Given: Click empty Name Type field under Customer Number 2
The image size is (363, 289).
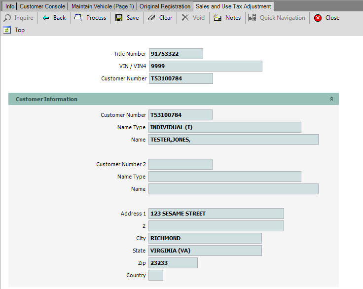Looking at the screenshot, I should 225,177.
